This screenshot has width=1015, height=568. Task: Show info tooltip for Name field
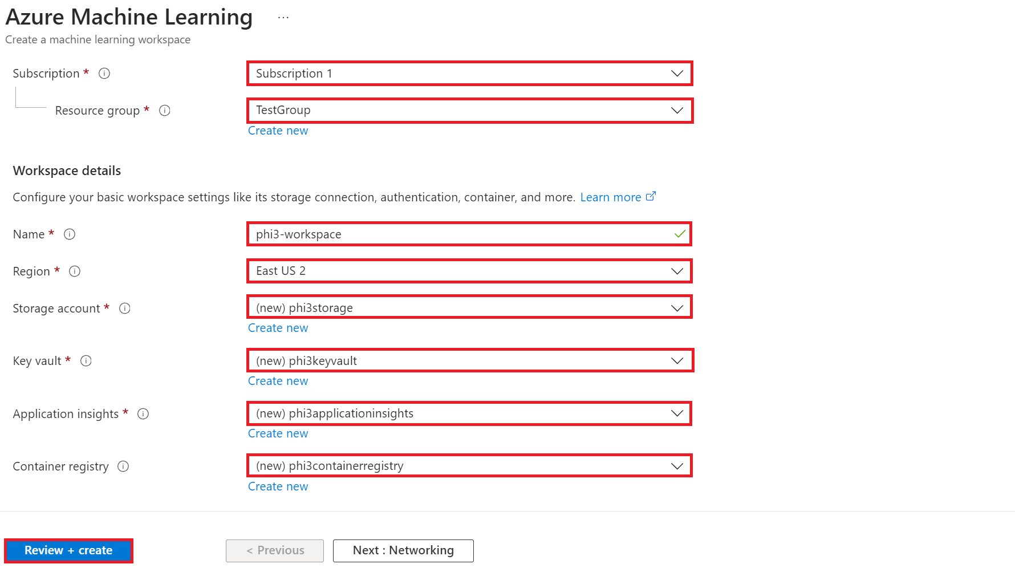click(70, 234)
